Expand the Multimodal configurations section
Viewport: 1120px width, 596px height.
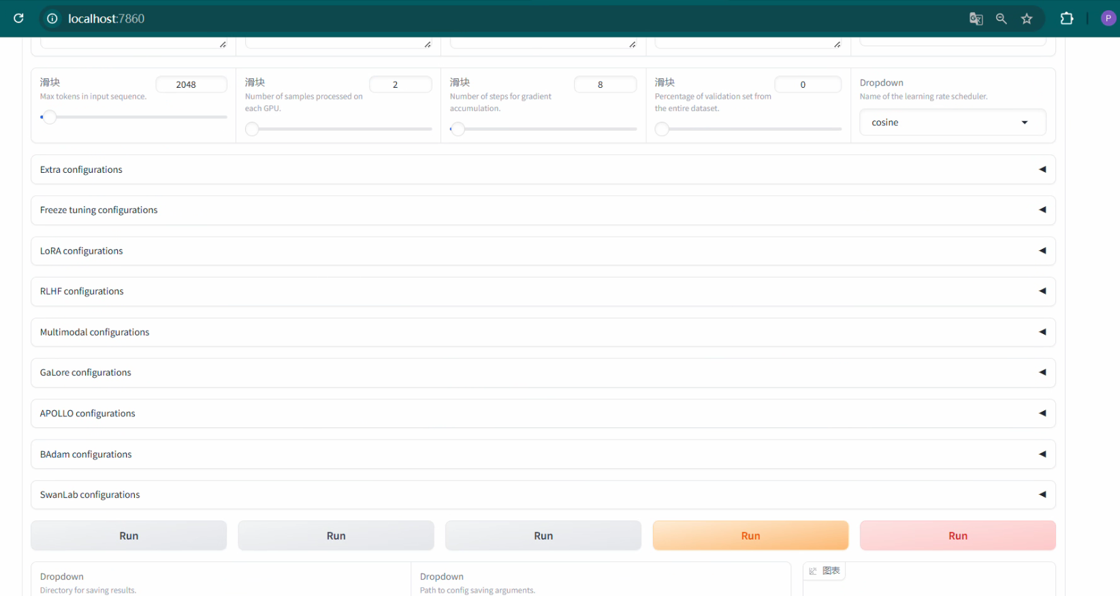[543, 332]
